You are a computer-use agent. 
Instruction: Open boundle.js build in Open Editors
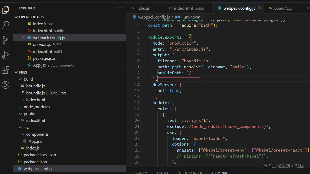coord(69,45)
